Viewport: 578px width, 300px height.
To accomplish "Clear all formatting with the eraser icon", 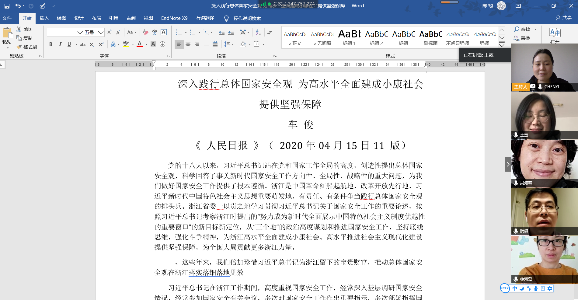I will 146,32.
